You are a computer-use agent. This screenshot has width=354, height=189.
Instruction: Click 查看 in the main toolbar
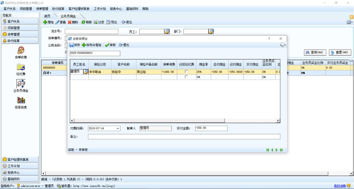click(x=61, y=22)
